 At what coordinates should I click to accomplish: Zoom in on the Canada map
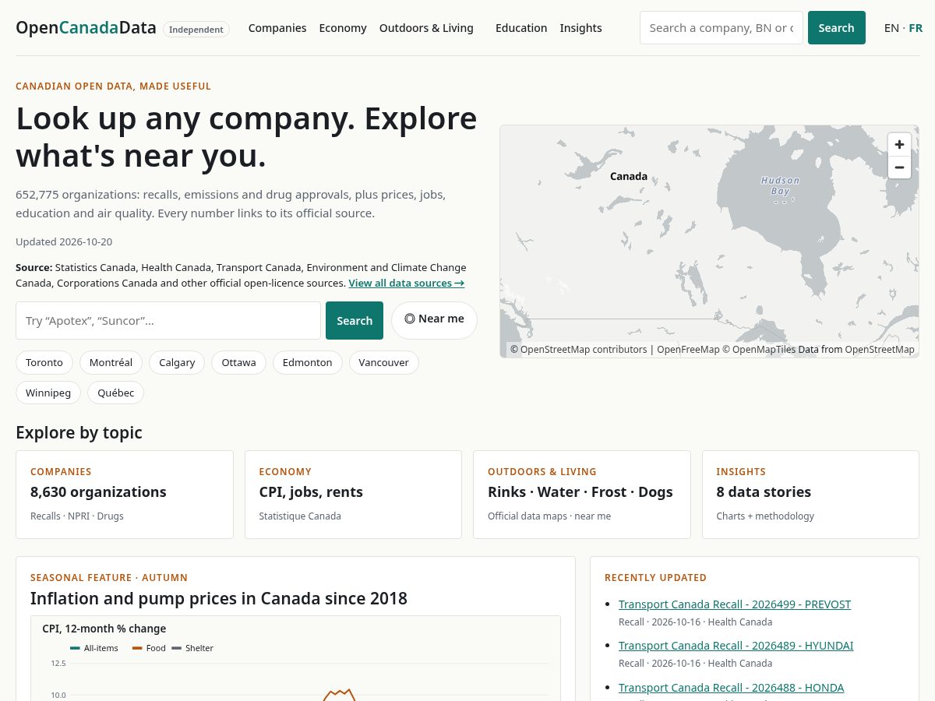point(899,144)
